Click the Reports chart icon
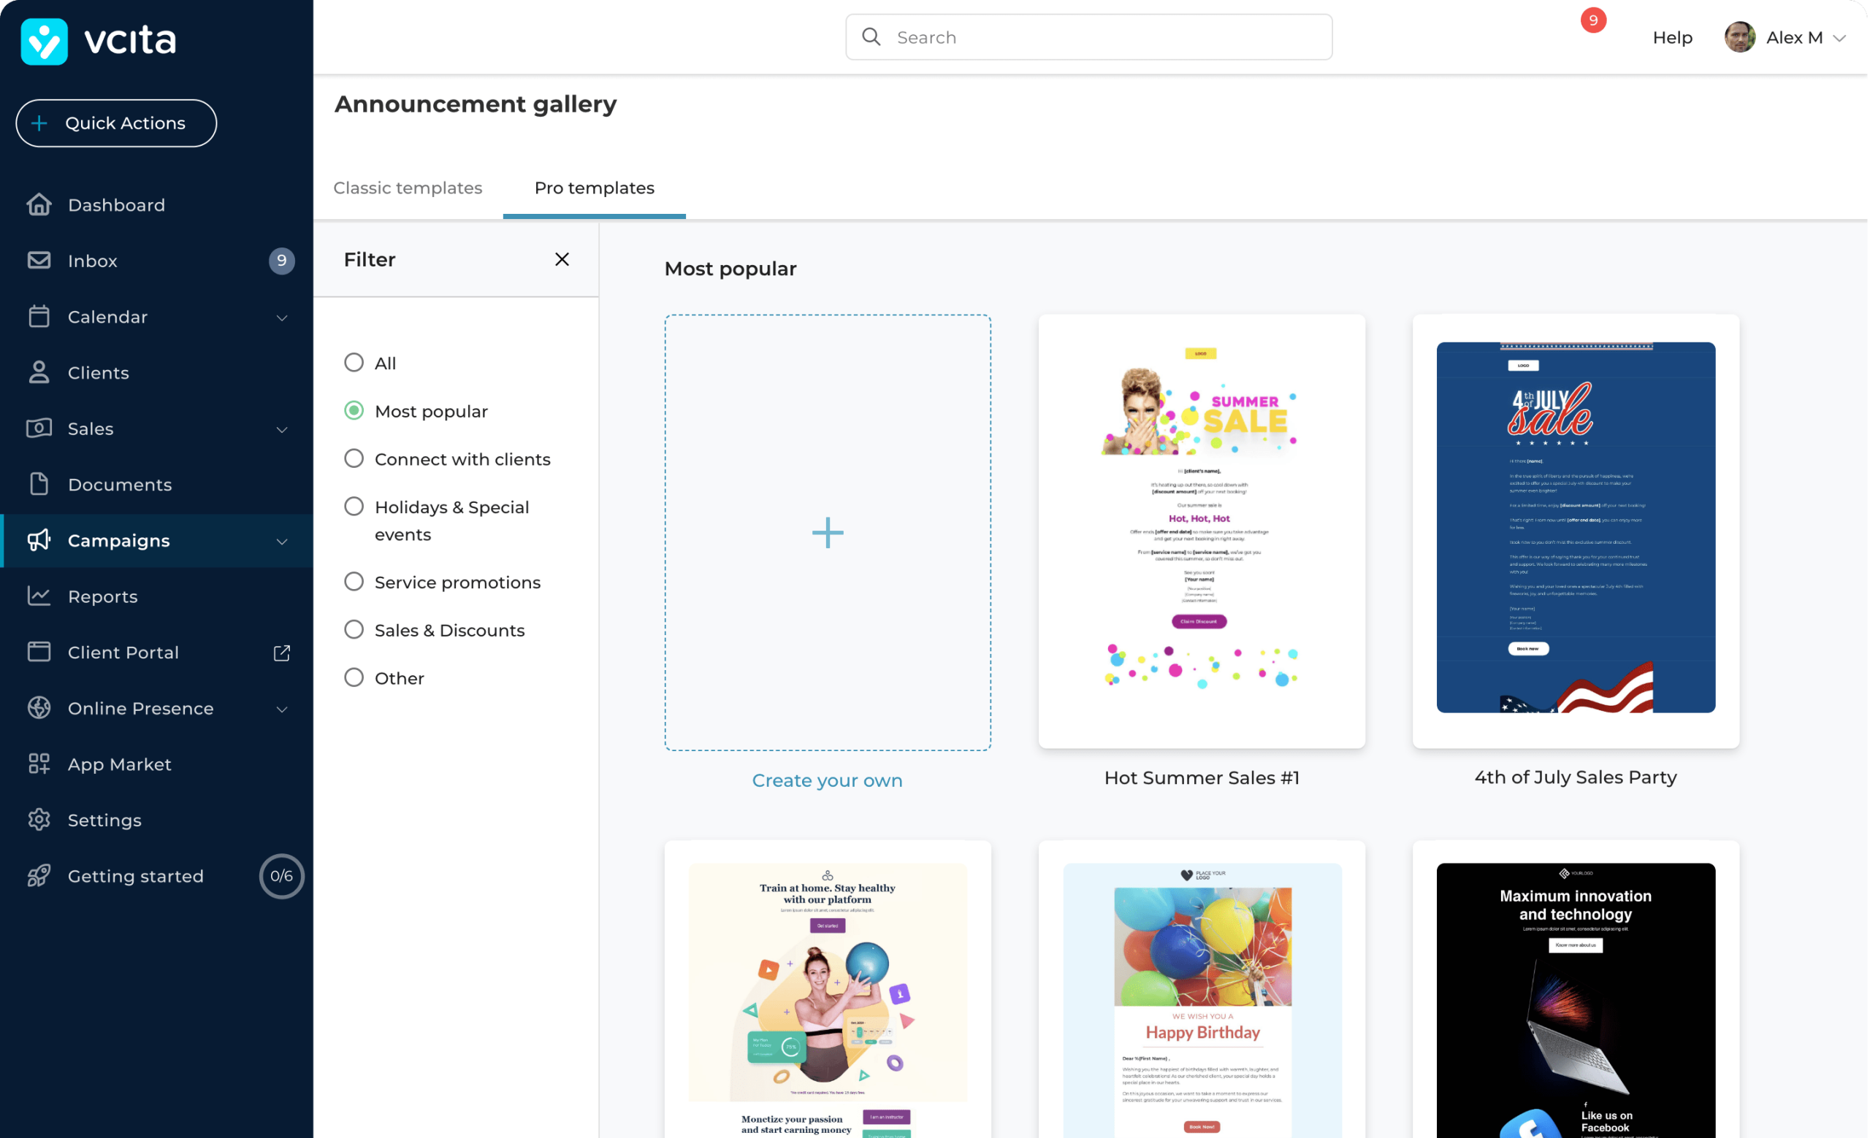Viewport: 1870px width, 1138px height. [x=39, y=596]
